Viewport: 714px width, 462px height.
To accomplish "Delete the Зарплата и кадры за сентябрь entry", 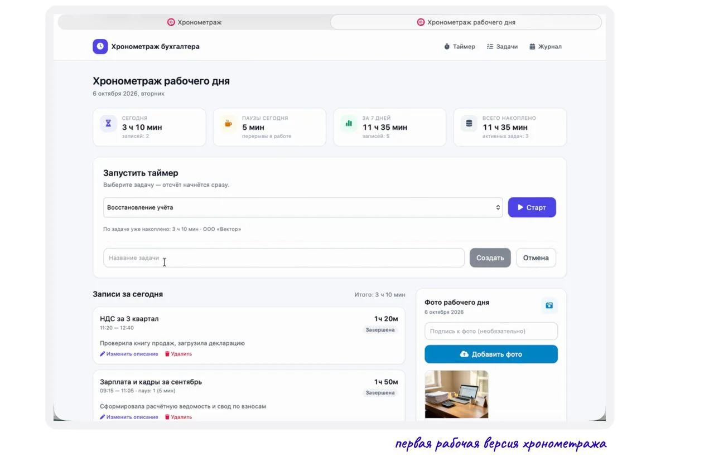I will click(x=178, y=417).
